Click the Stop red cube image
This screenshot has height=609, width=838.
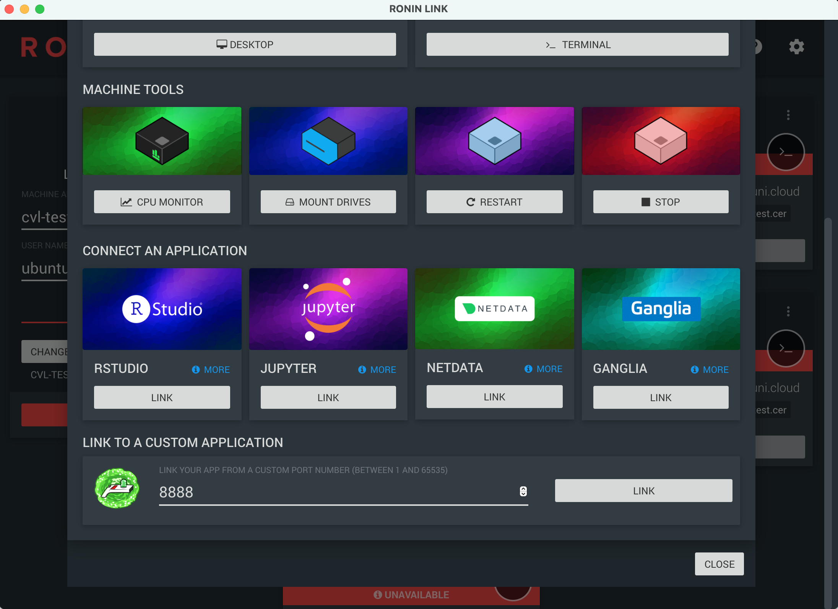click(661, 141)
